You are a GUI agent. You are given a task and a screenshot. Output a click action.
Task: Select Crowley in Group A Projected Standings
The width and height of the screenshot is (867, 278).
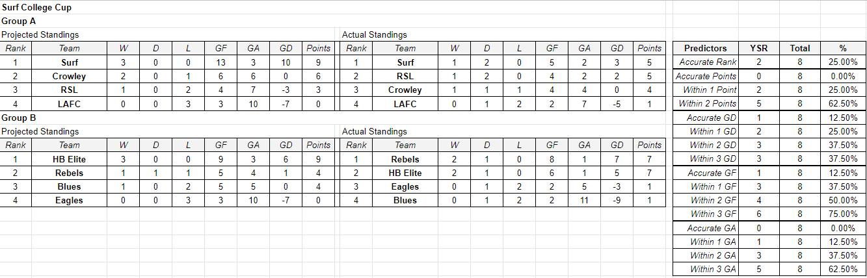pos(69,76)
